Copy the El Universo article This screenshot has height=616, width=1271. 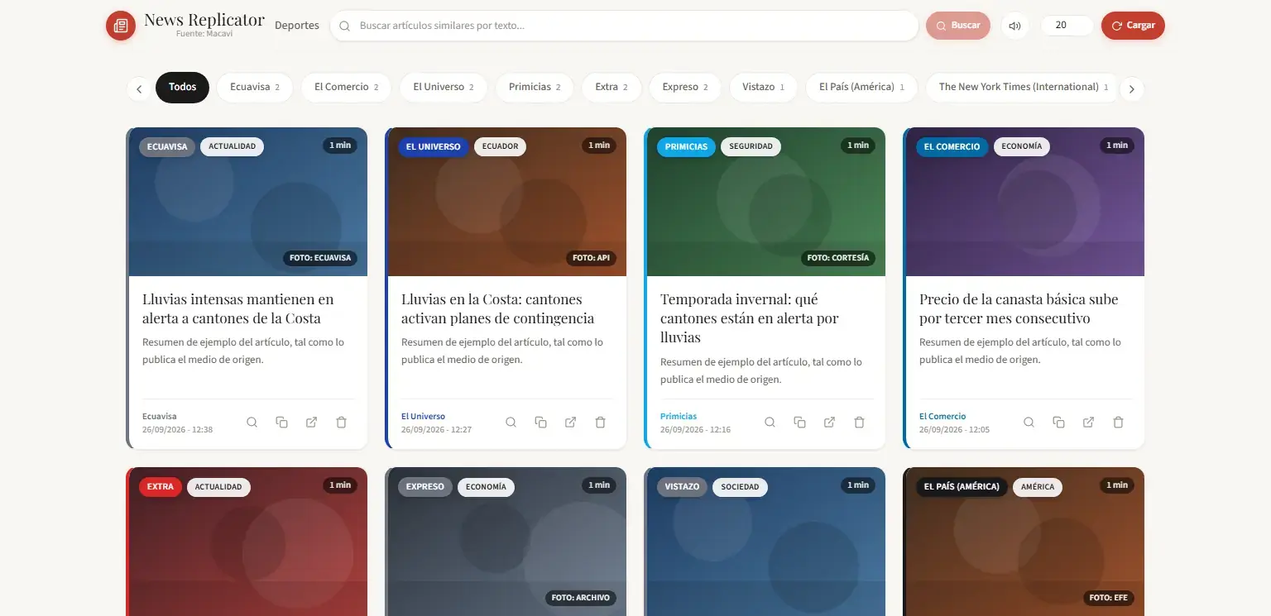541,423
